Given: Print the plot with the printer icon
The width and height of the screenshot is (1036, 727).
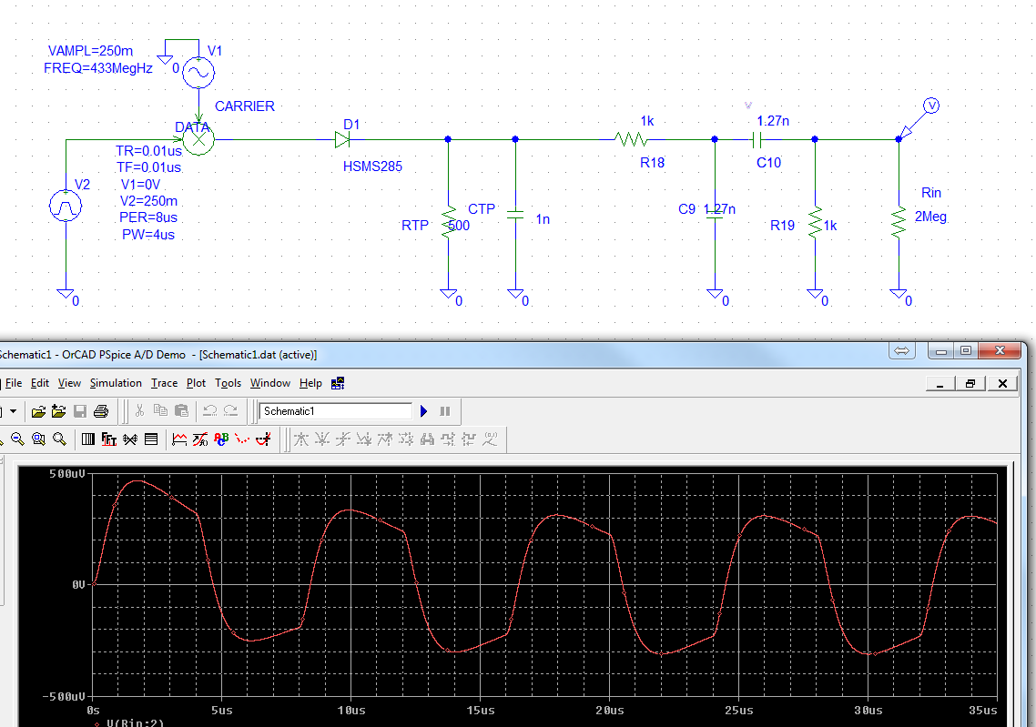Looking at the screenshot, I should pos(101,411).
